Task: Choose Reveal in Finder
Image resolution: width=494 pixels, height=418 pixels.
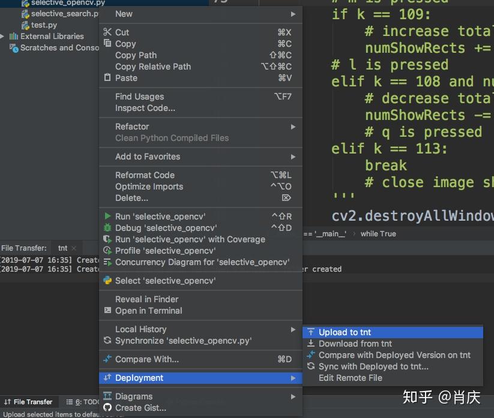Action: point(200,299)
